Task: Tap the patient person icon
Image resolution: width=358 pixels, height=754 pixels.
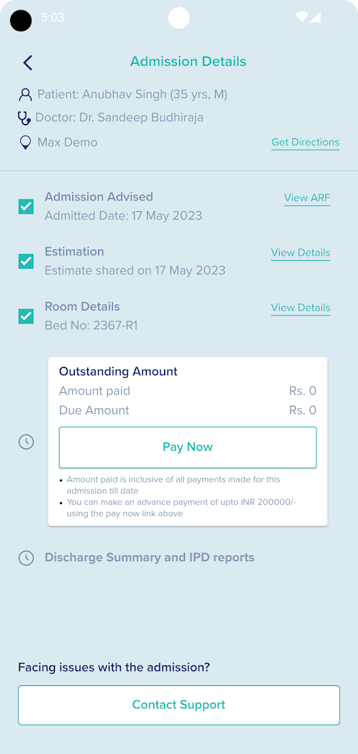Action: click(x=25, y=95)
